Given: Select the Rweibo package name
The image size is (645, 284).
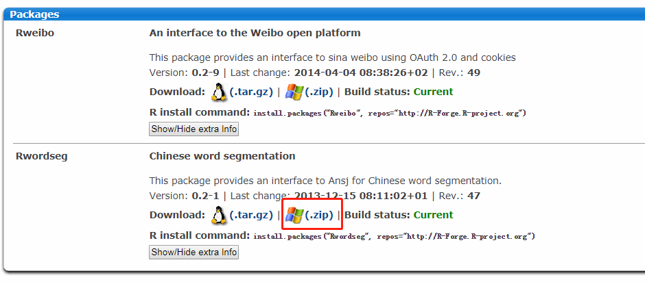Looking at the screenshot, I should click(x=34, y=33).
